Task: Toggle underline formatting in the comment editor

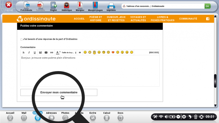Action: coord(35,53)
